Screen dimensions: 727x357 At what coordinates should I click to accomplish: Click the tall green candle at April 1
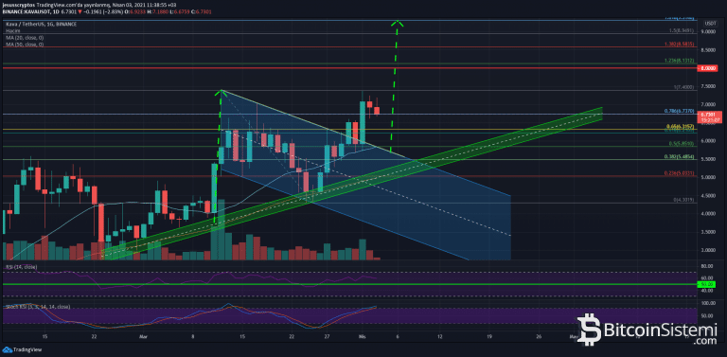363,121
